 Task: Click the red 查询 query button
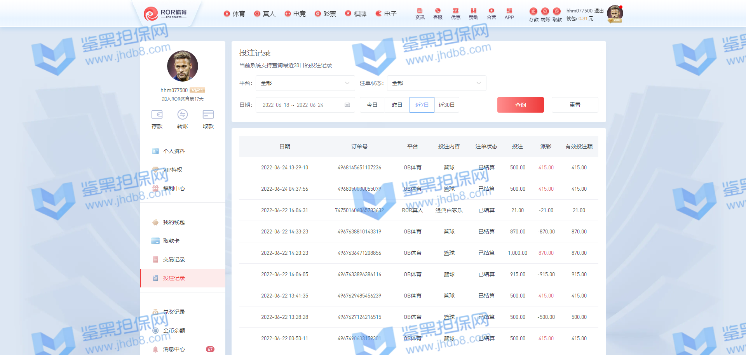click(x=520, y=105)
